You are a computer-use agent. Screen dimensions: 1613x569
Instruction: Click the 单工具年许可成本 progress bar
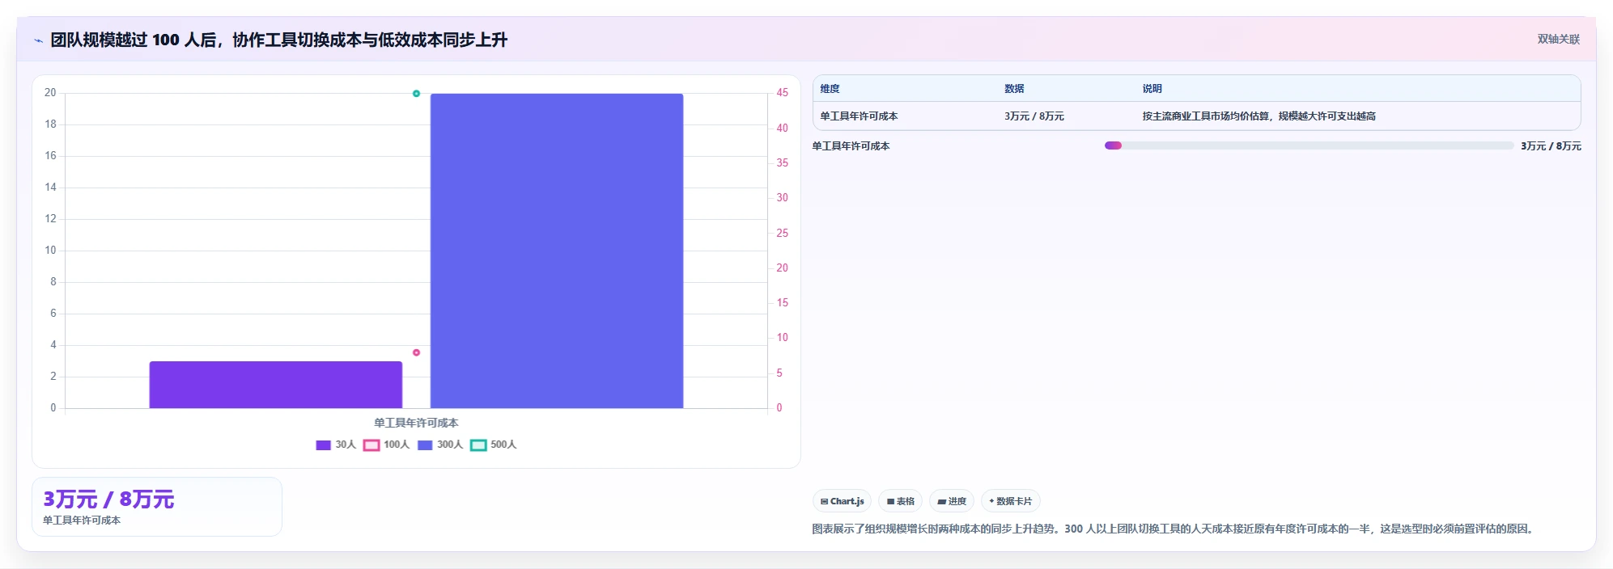[x=1309, y=145]
